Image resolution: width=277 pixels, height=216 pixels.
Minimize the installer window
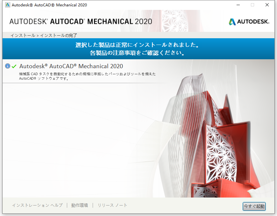[238, 5]
